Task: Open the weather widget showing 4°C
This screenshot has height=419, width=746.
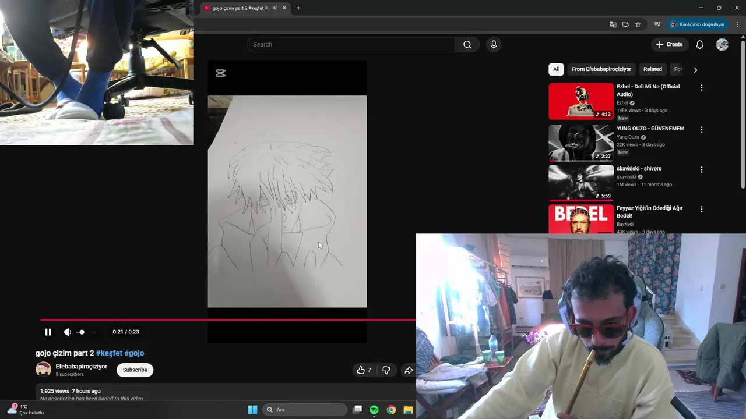Action: (25, 409)
